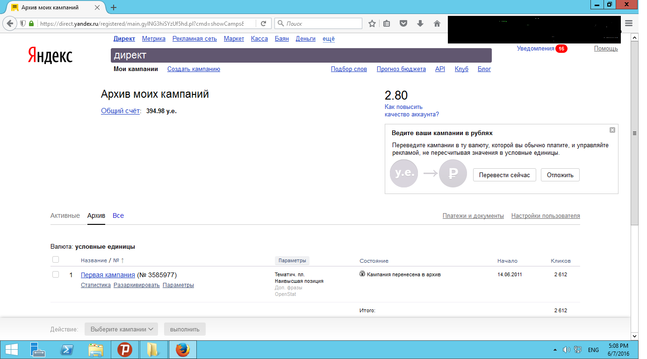Viewport: 647px width, 359px height.
Task: Tick the Первая кампания row checkbox
Action: [x=56, y=274]
